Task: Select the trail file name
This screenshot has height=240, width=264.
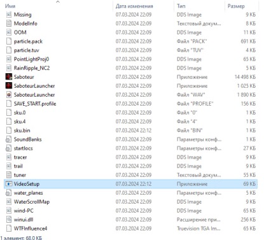Action: (x=18, y=166)
